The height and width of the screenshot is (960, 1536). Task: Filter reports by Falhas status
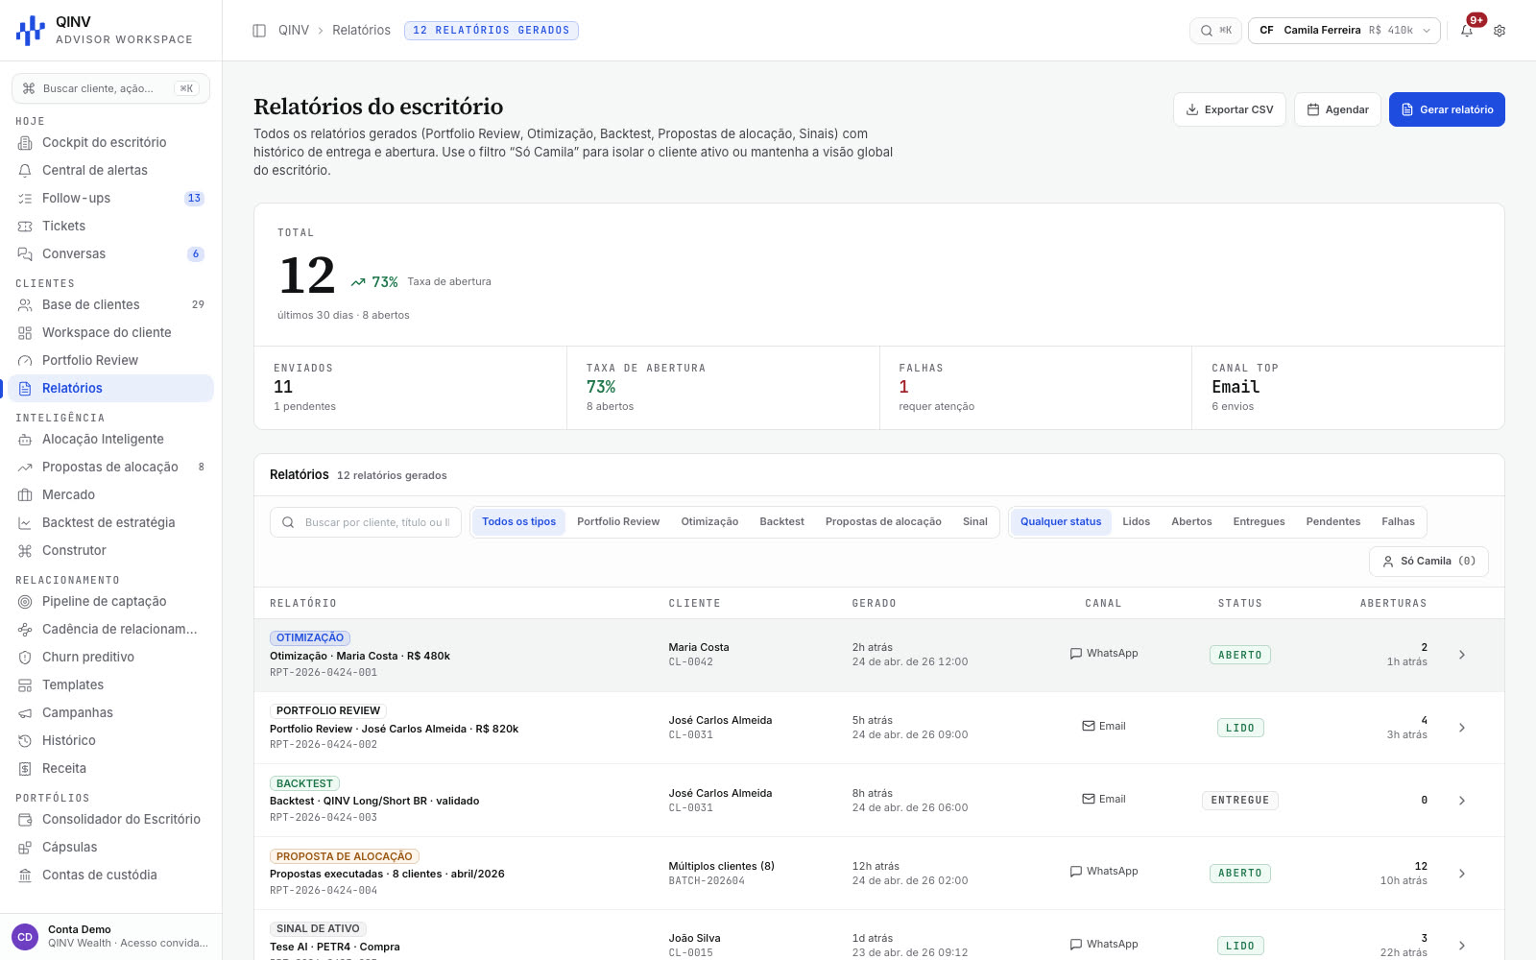pyautogui.click(x=1399, y=522)
